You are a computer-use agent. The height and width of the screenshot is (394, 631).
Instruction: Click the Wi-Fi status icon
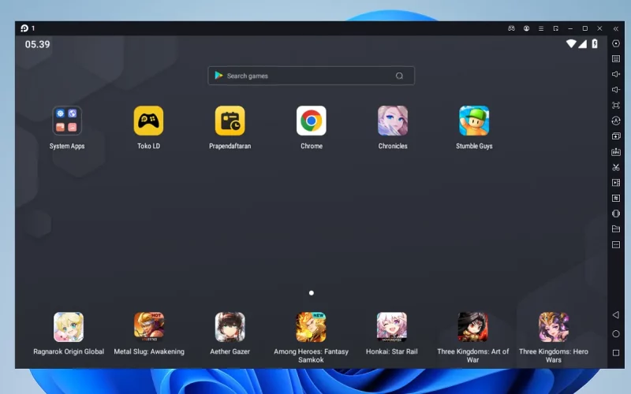pos(570,43)
